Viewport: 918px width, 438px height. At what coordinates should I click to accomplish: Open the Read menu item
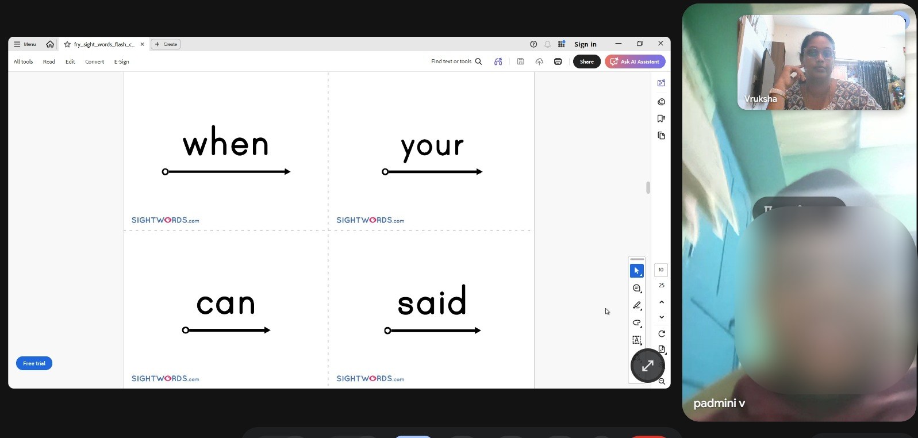pos(49,62)
